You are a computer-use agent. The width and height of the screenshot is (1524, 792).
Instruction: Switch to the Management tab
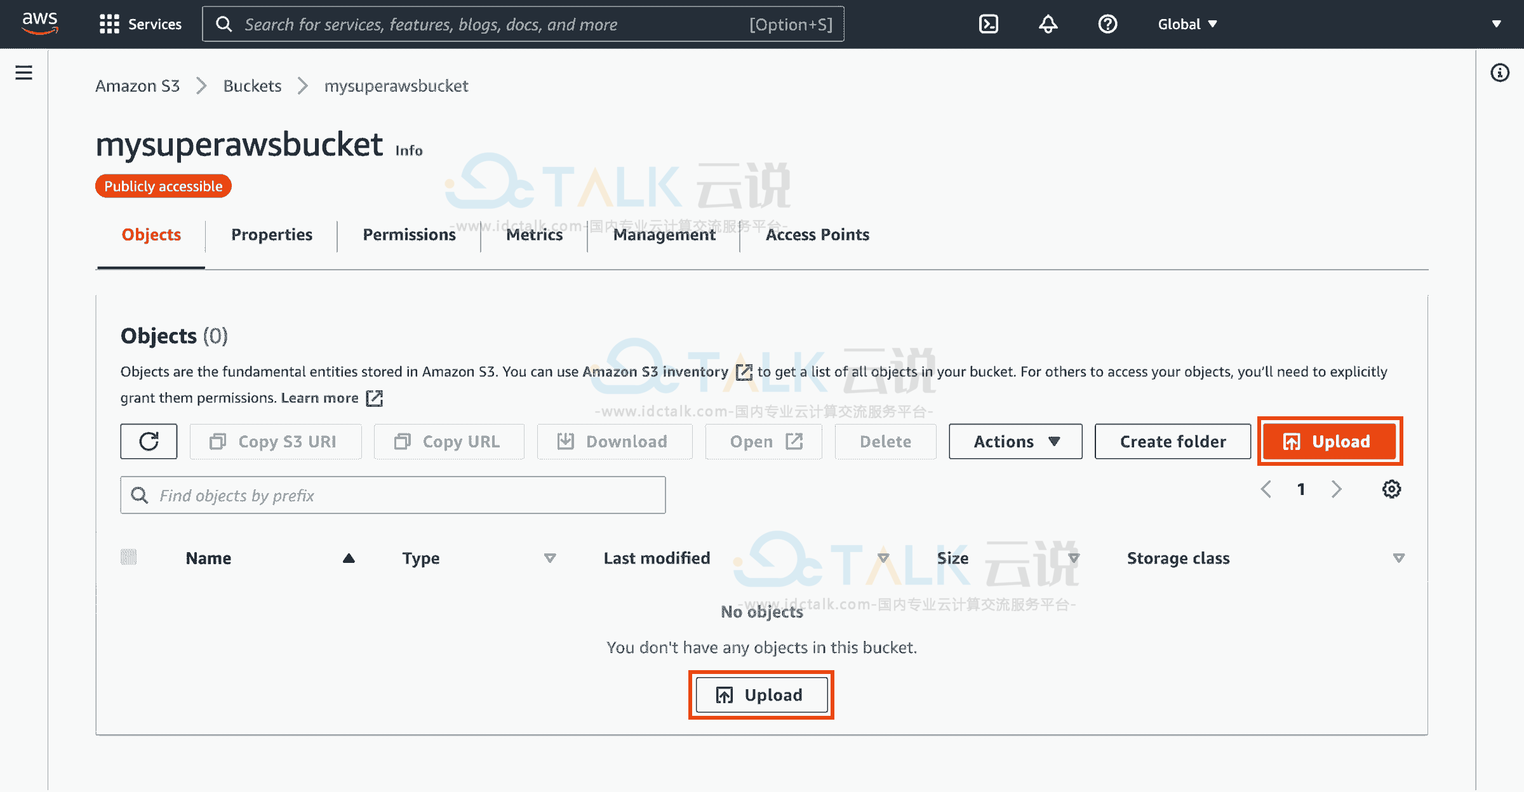(664, 234)
